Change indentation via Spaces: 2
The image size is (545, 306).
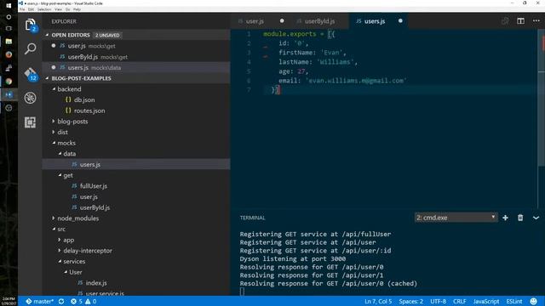(x=410, y=301)
